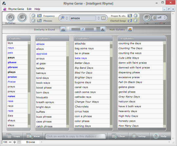Image resolution: width=177 pixels, height=146 pixels.
Task: Click the Proper N. etc. letter A icon
Action: (x=130, y=16)
